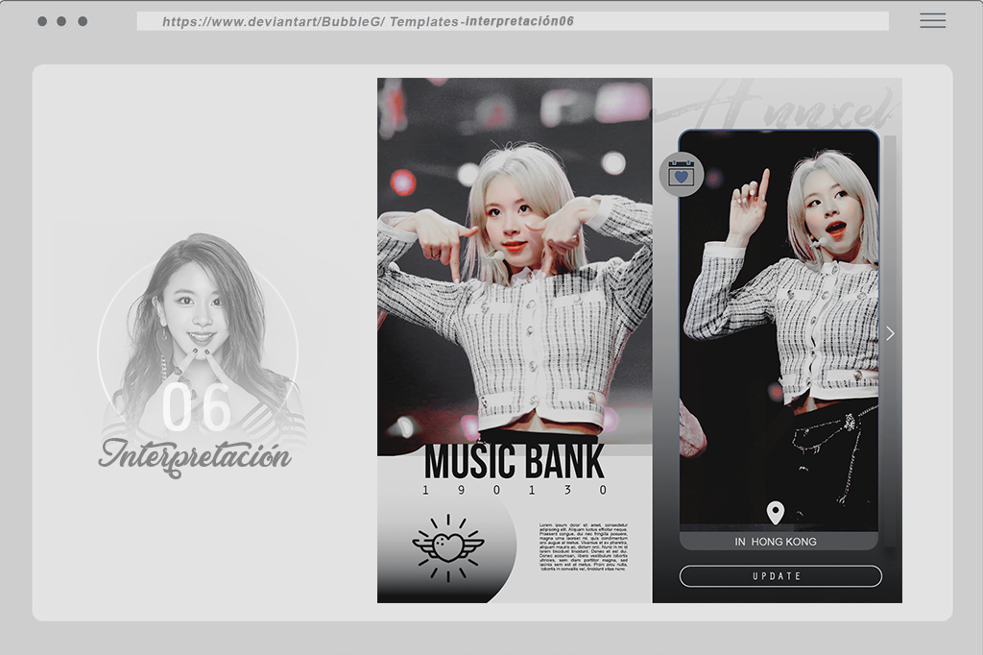Open the hamburger menu icon
This screenshot has width=983, height=655.
pos(932,21)
